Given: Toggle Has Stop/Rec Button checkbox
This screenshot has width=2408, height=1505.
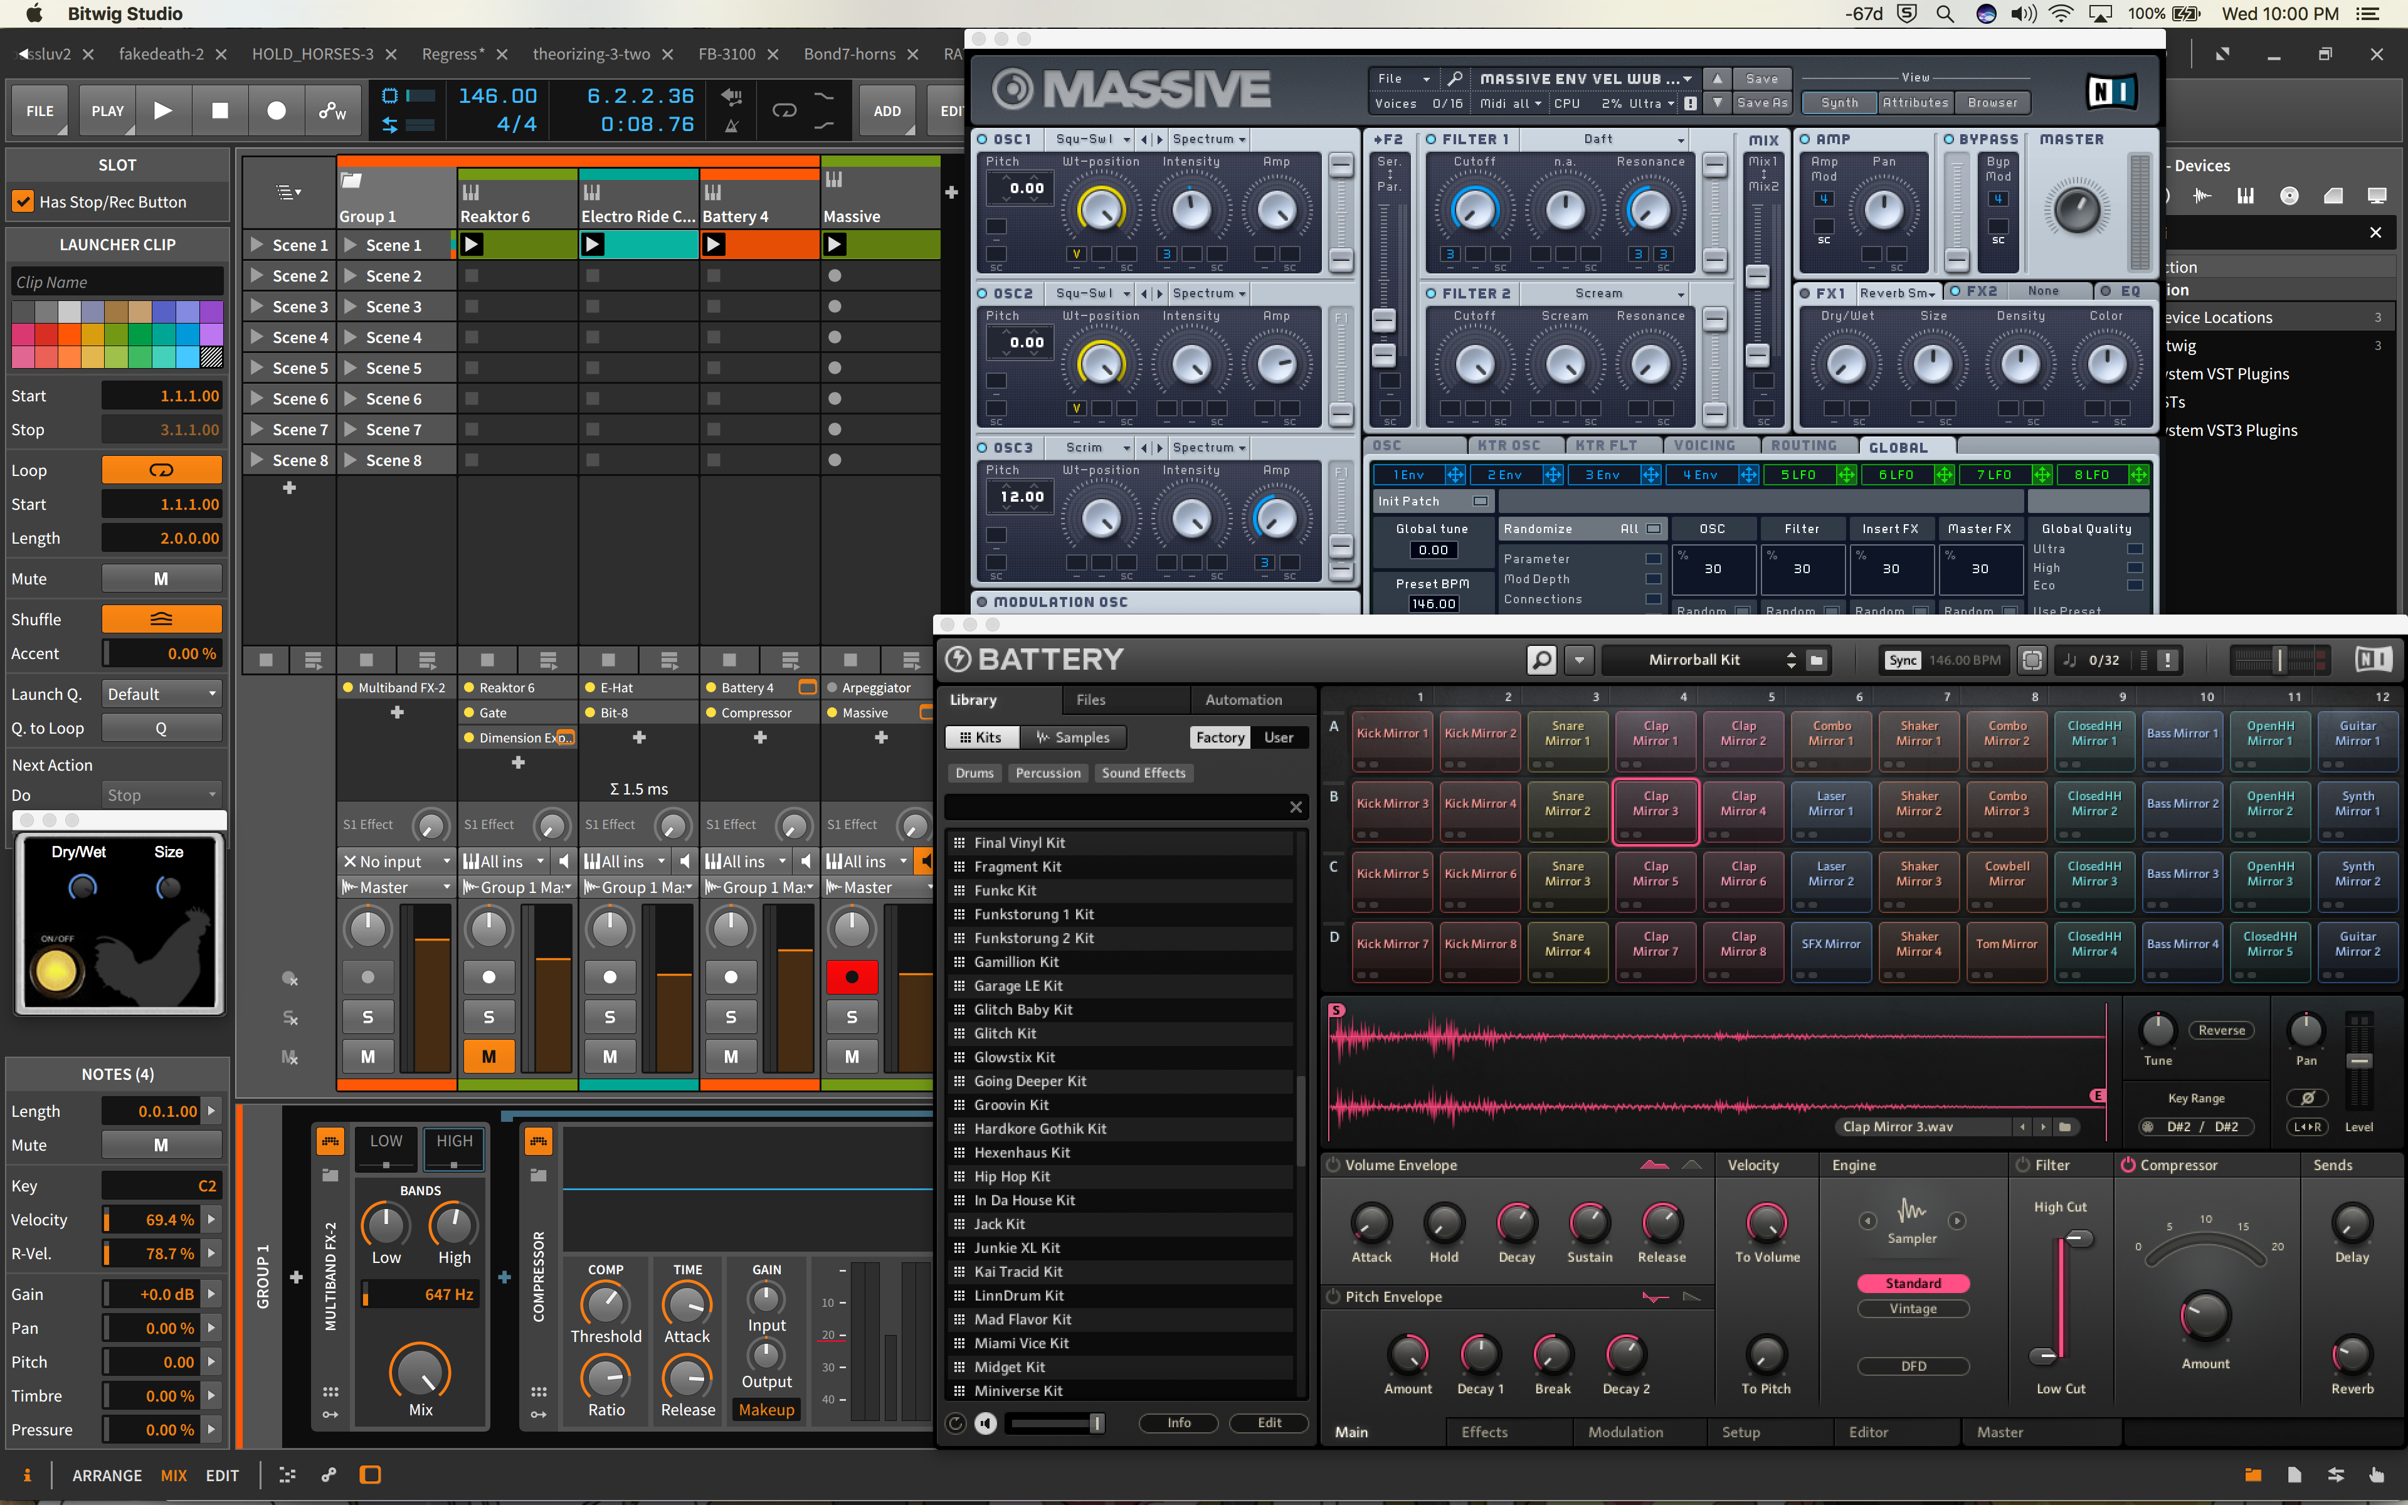Looking at the screenshot, I should [x=23, y=201].
